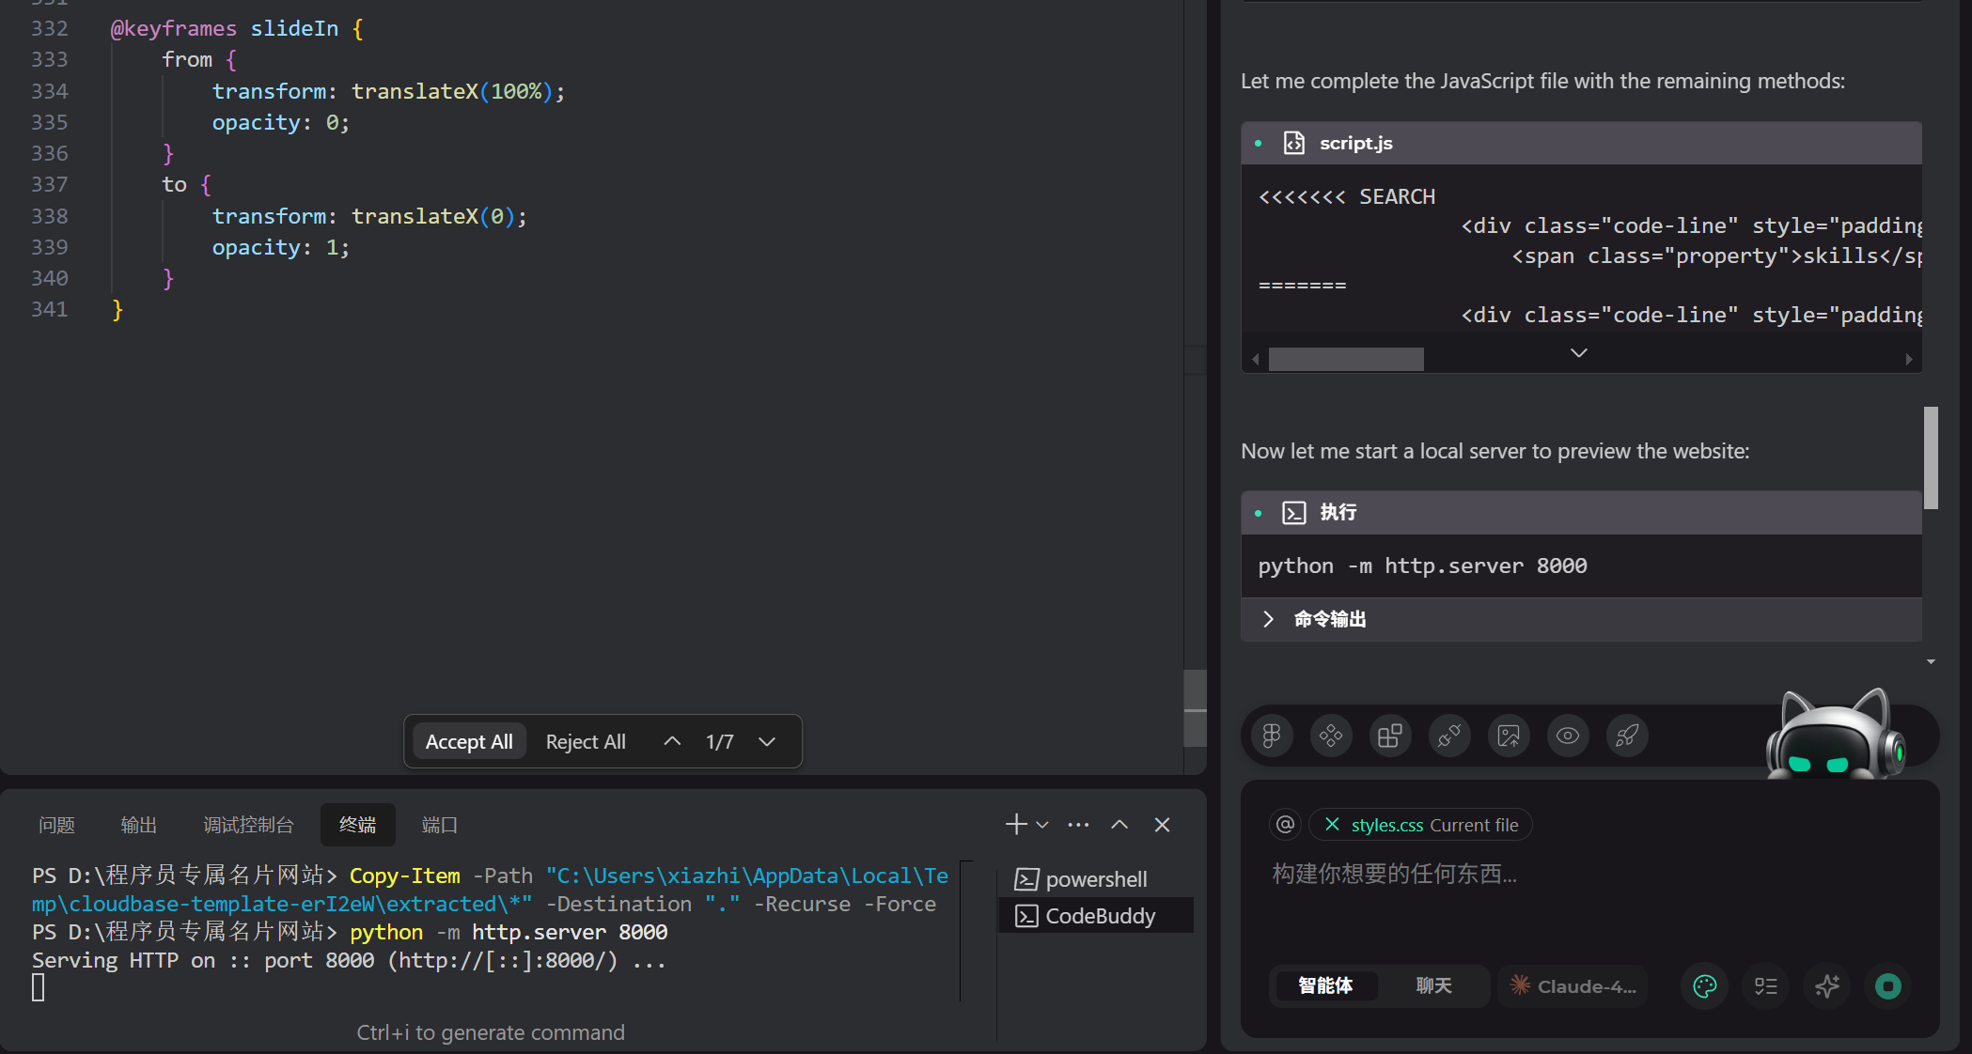The width and height of the screenshot is (1972, 1054).
Task: Click the checklist tasks icon
Action: tap(1766, 986)
